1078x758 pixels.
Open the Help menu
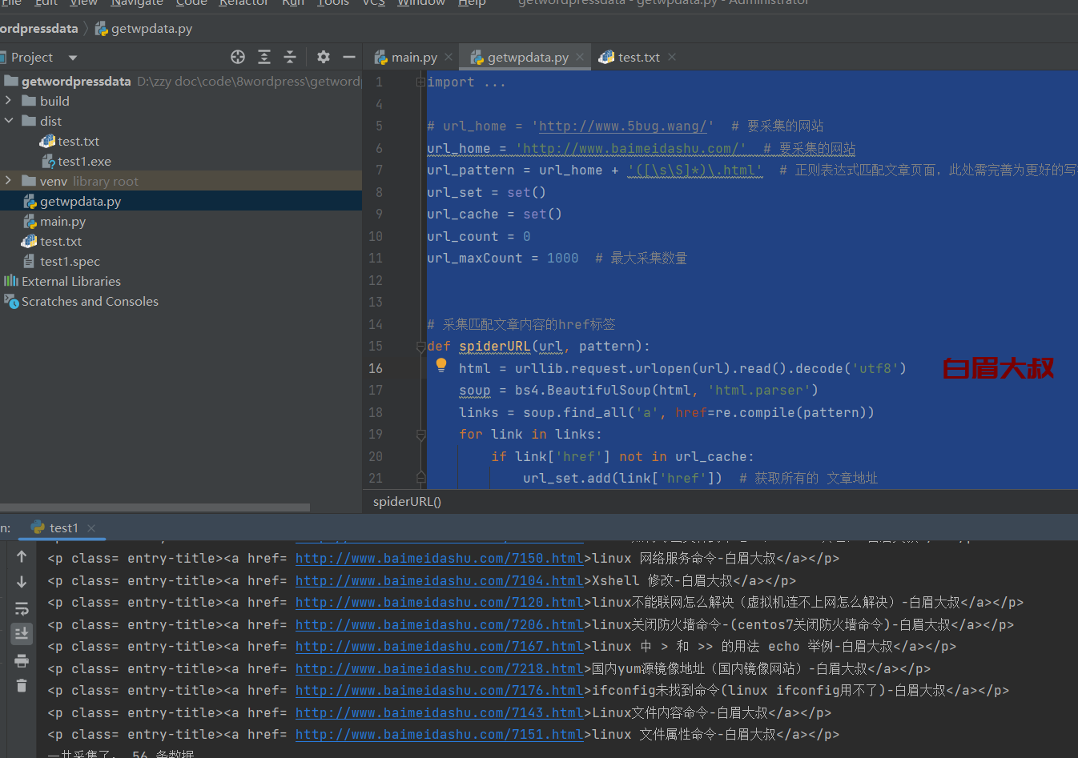click(x=472, y=3)
